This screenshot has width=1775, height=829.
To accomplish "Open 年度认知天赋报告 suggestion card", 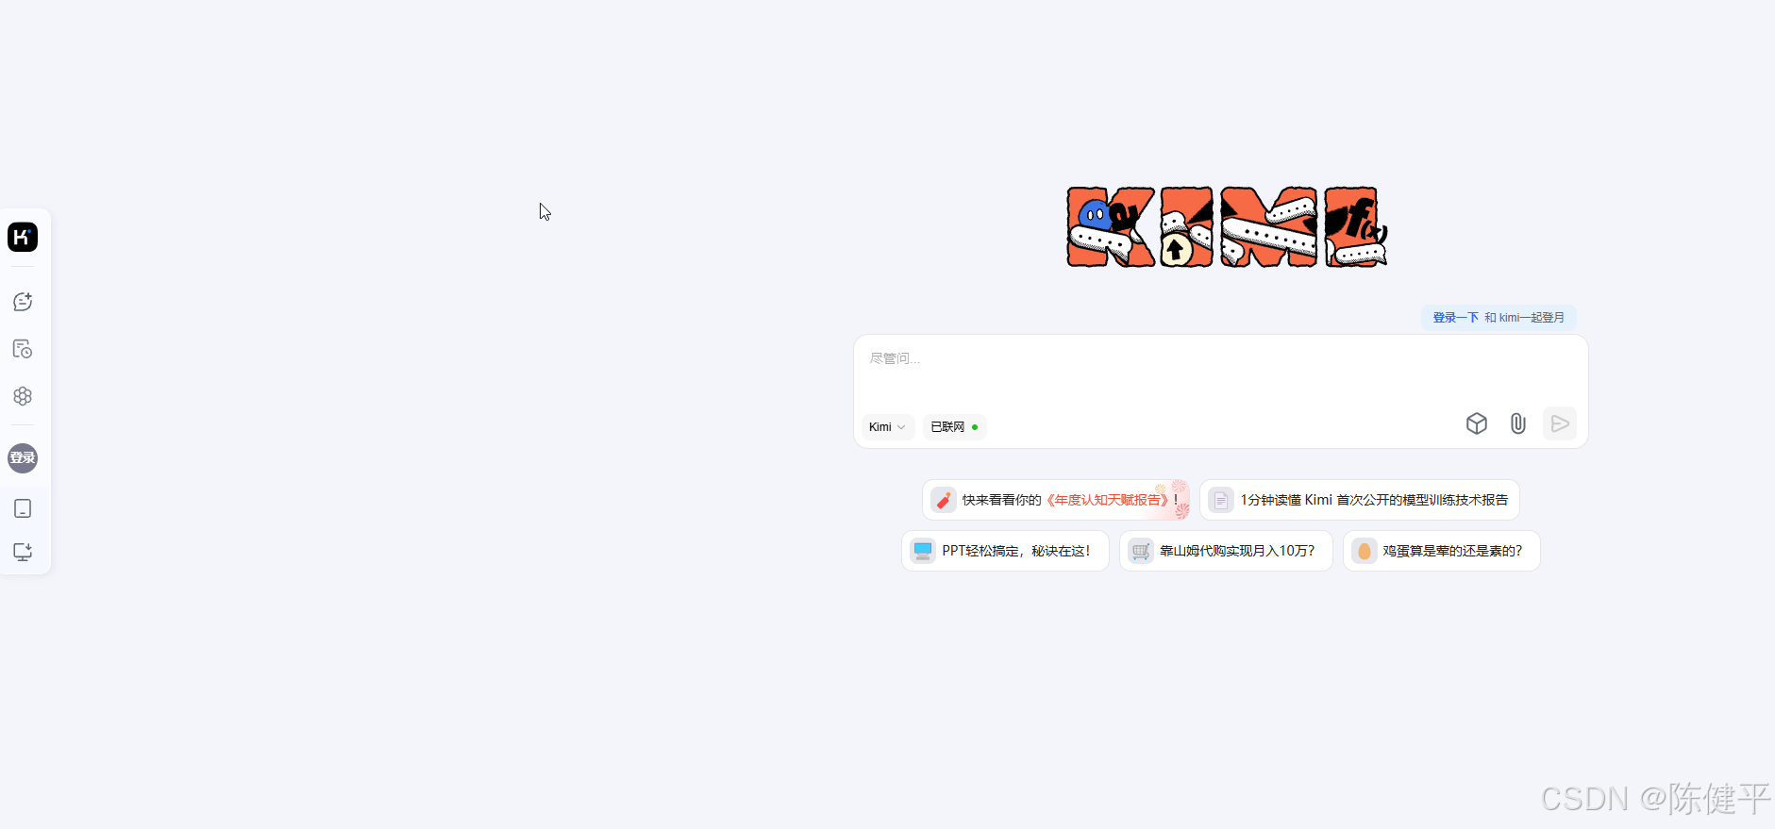I will coord(1056,500).
